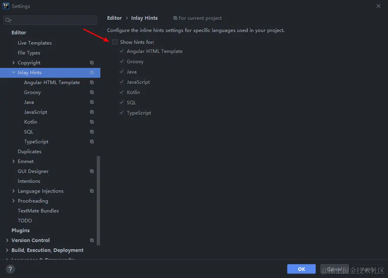This screenshot has height=278, width=388.
Task: Toggle the TypeScript hints checkbox
Action: pyautogui.click(x=122, y=113)
